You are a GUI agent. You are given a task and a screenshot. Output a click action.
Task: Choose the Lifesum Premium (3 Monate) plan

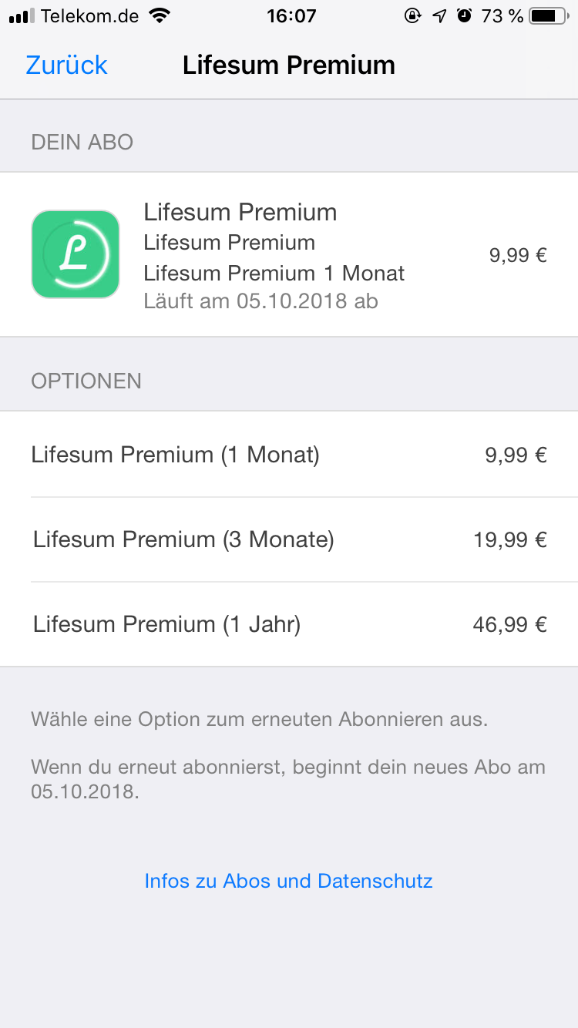click(183, 539)
